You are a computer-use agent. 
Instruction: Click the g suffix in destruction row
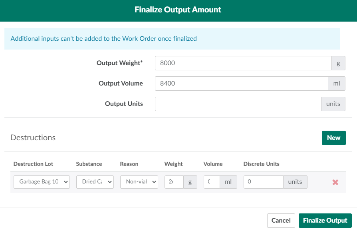click(190, 182)
